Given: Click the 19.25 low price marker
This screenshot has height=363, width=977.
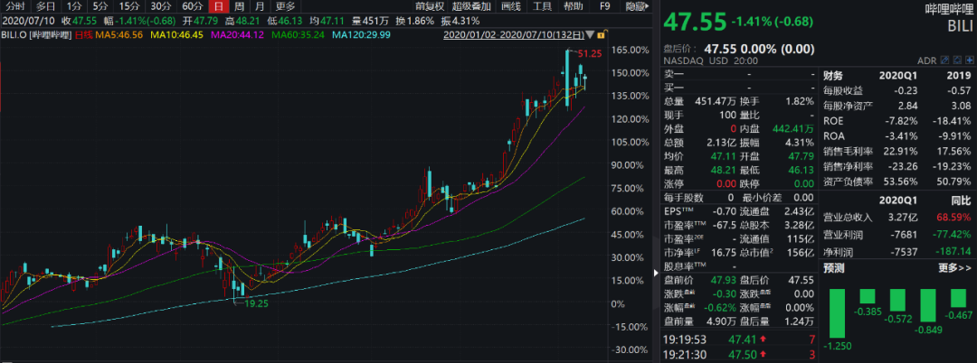Looking at the screenshot, I should (x=255, y=304).
